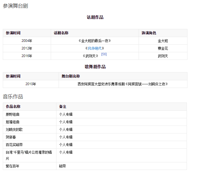This screenshot has width=220, height=175.
Task: Click the 赛金花 role cell
Action: [163, 48]
